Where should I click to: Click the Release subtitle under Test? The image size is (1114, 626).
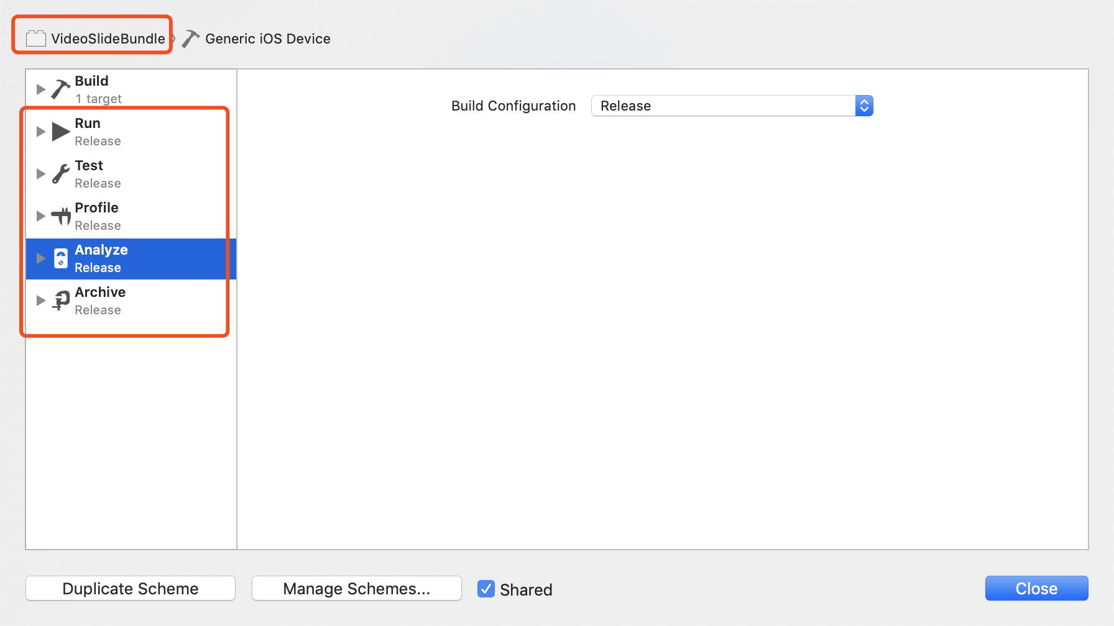click(98, 183)
